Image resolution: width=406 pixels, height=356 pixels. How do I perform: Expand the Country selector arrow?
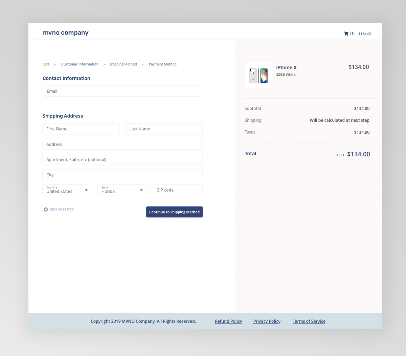click(x=87, y=189)
